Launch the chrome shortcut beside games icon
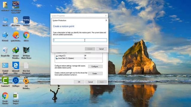The width and height of the screenshot is (191, 107). tap(26, 37)
